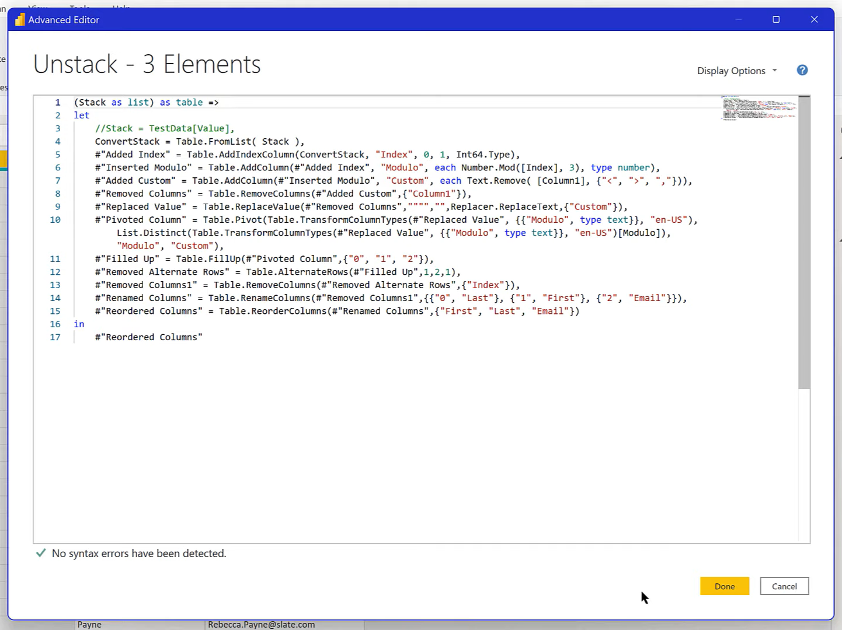Click '"Index"' string on line 13
Screen dimensions: 842x630
pos(485,285)
